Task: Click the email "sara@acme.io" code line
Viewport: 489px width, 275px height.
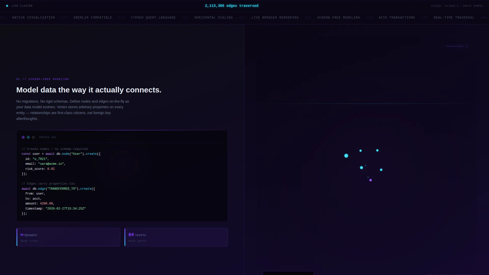Action: (46, 164)
